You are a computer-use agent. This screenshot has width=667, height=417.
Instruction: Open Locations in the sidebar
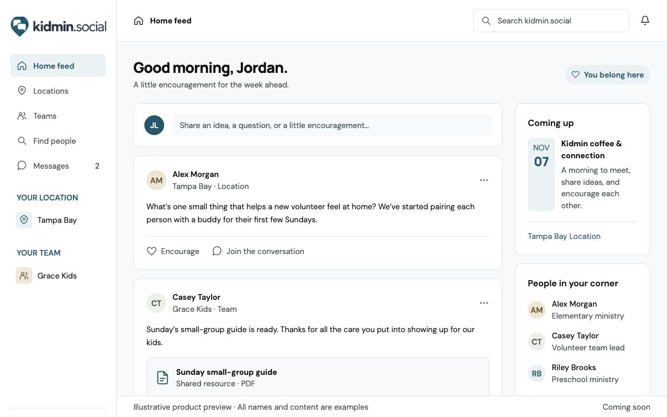pyautogui.click(x=58, y=91)
